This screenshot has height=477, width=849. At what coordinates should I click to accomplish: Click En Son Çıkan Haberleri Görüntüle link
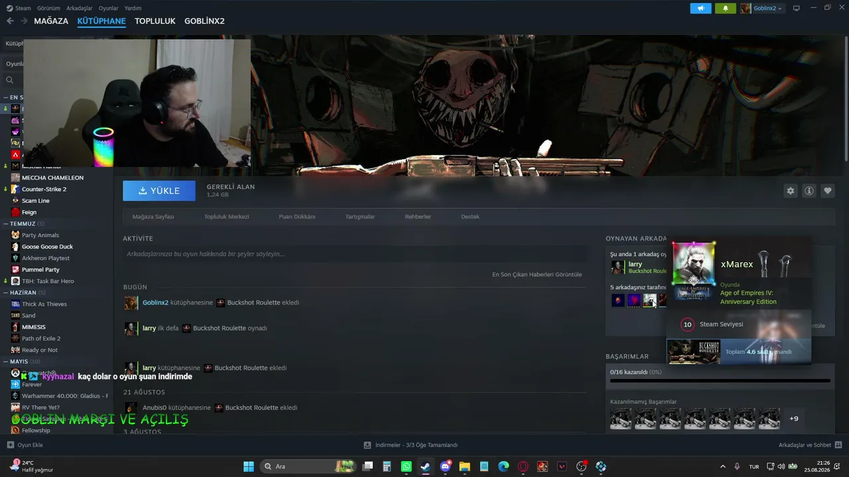pyautogui.click(x=537, y=274)
